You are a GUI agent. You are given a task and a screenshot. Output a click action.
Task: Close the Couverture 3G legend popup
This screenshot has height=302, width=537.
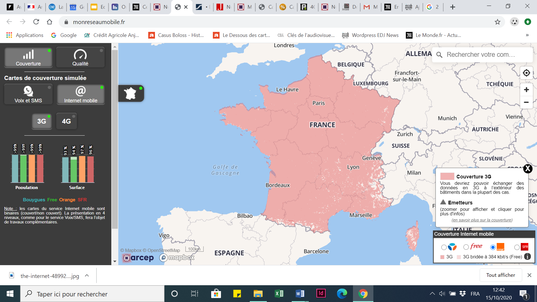point(528,169)
